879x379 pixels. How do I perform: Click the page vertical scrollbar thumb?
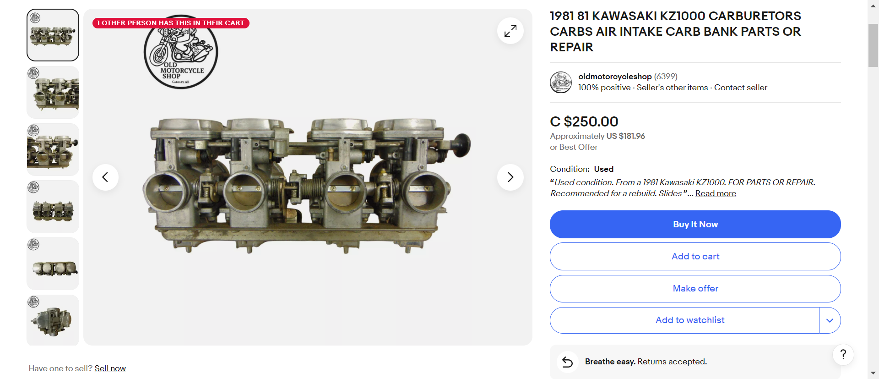873,45
